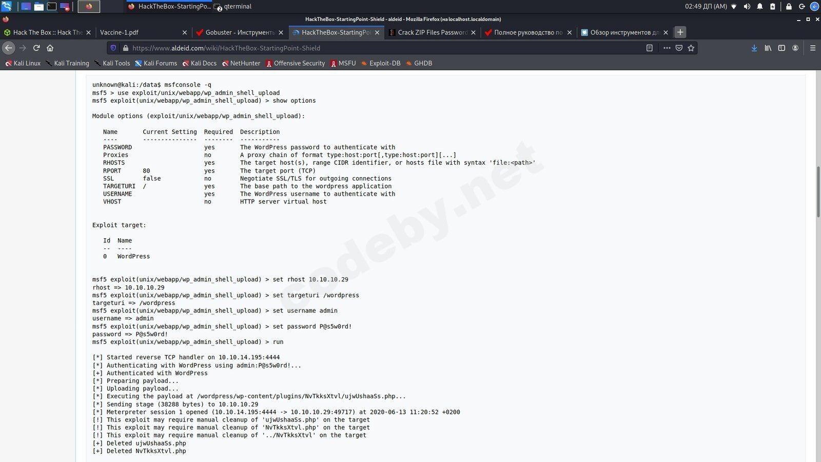Open the Kali Training bookmark

point(67,63)
